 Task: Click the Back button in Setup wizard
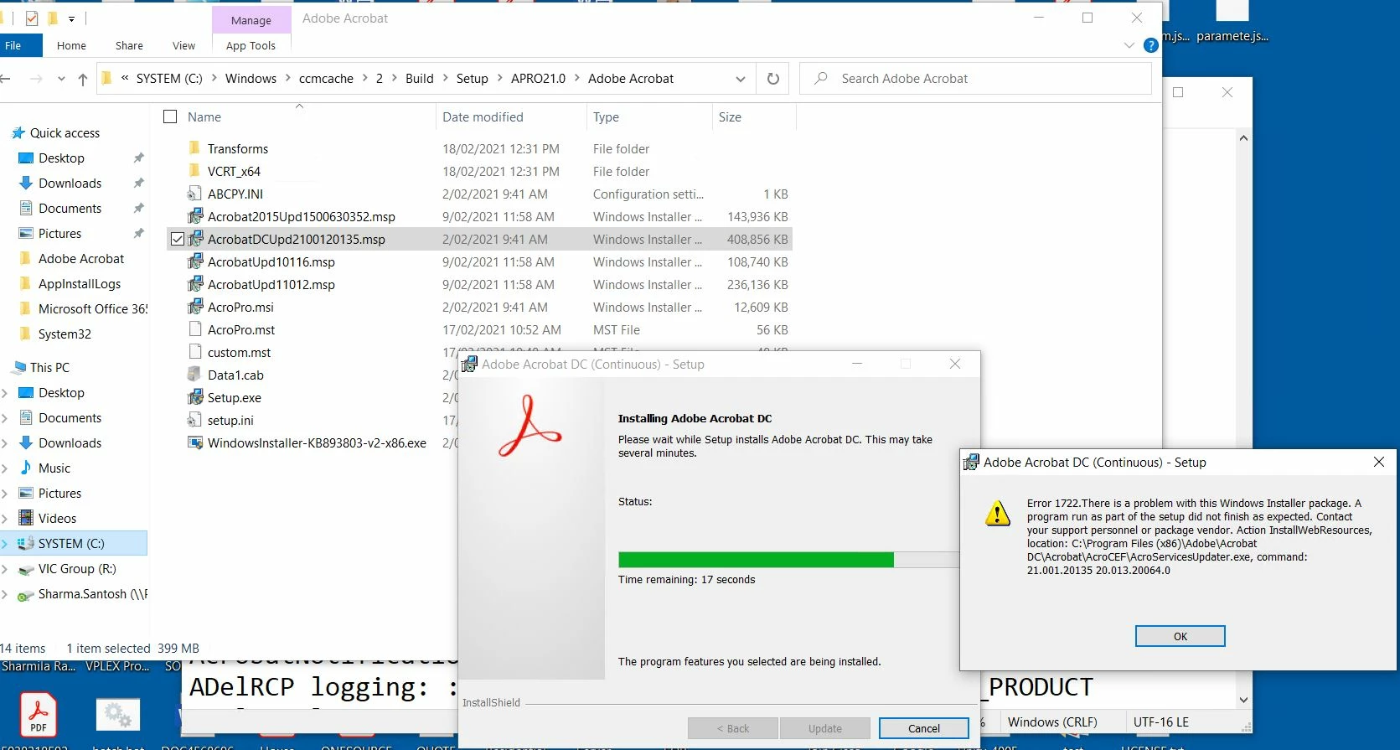click(x=733, y=728)
